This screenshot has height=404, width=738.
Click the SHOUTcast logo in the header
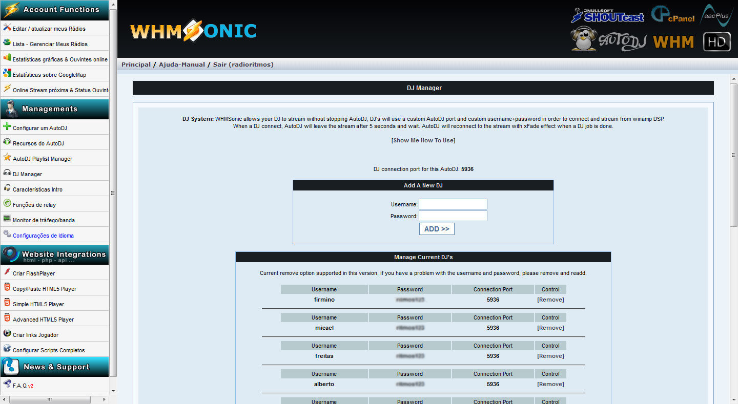pos(607,15)
